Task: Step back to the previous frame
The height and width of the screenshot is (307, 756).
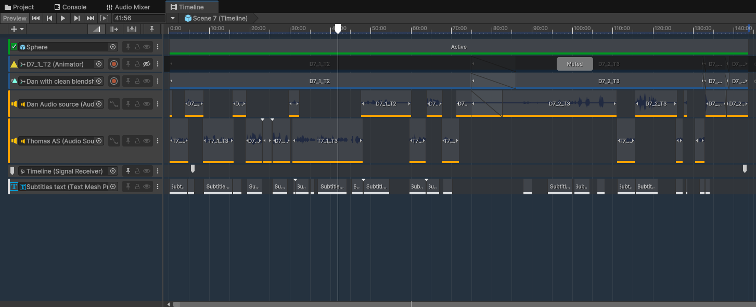Action: pos(49,18)
